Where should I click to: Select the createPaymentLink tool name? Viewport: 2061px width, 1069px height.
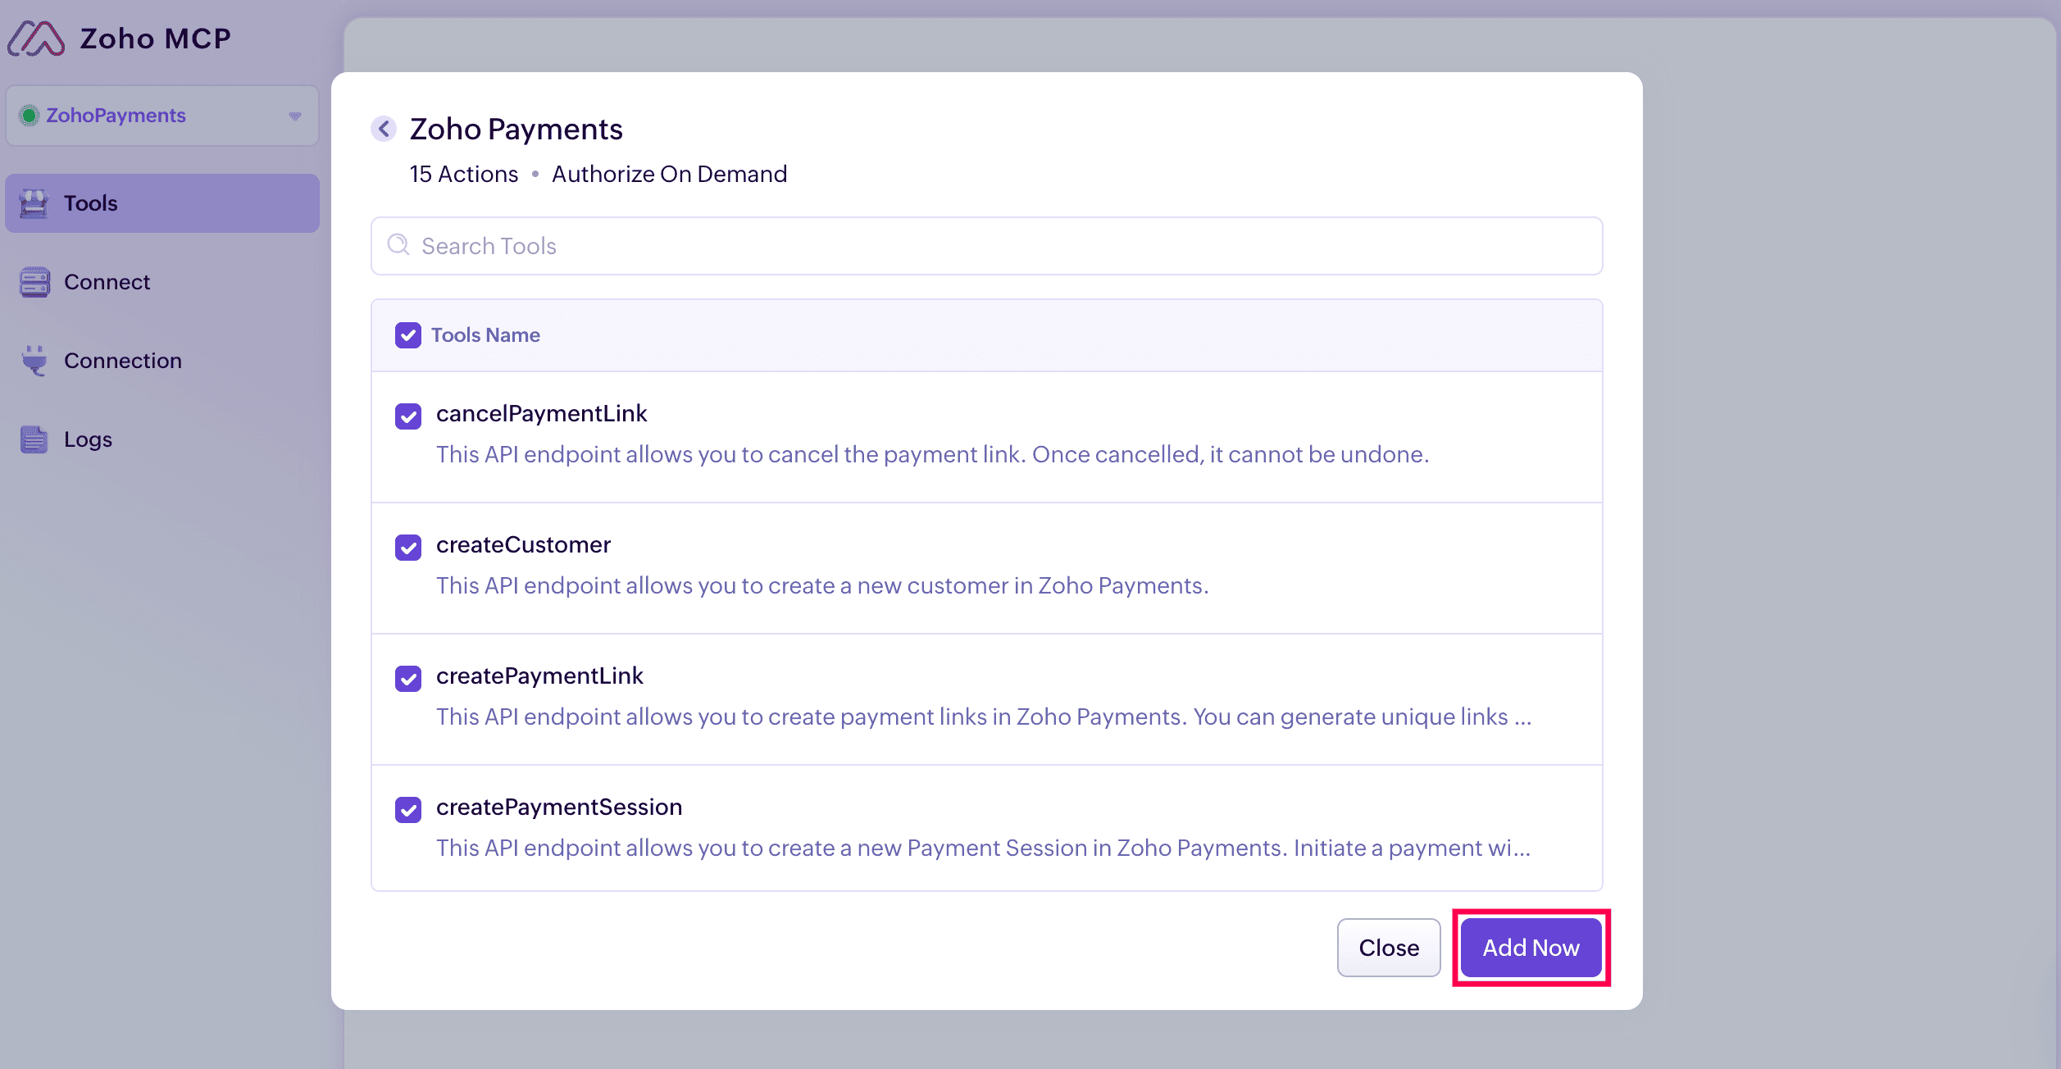pos(539,676)
